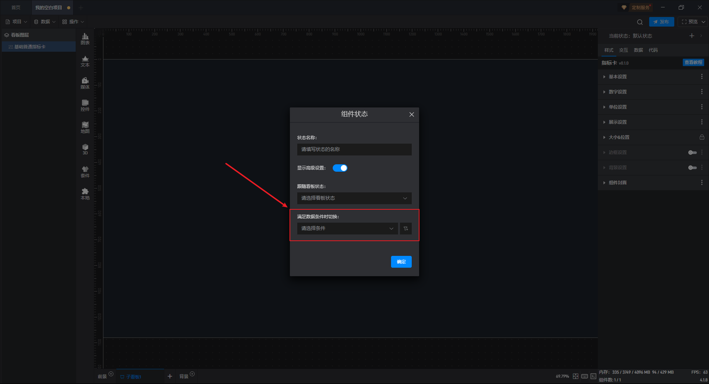Click the plus icon to add sub-board

pyautogui.click(x=170, y=376)
